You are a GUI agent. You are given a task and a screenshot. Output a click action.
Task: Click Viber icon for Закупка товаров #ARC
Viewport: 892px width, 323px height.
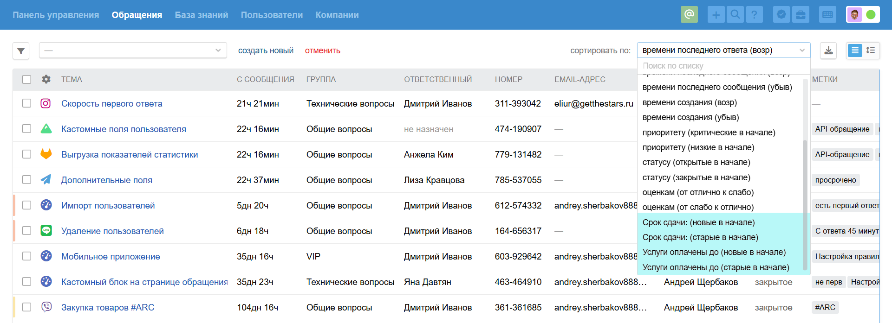click(x=46, y=307)
